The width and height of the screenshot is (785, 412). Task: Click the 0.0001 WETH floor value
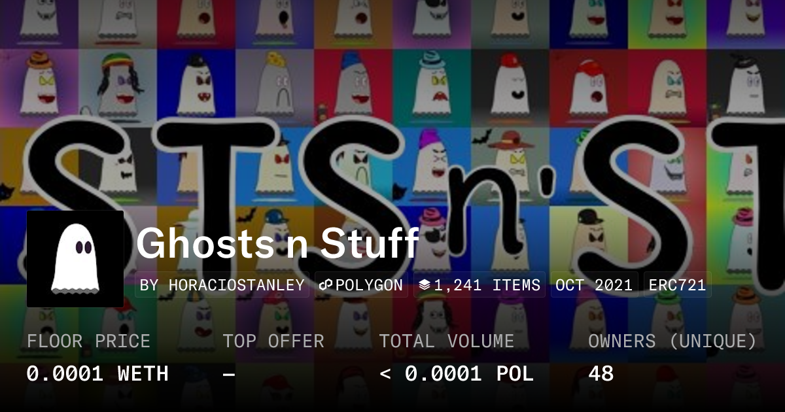pos(97,374)
